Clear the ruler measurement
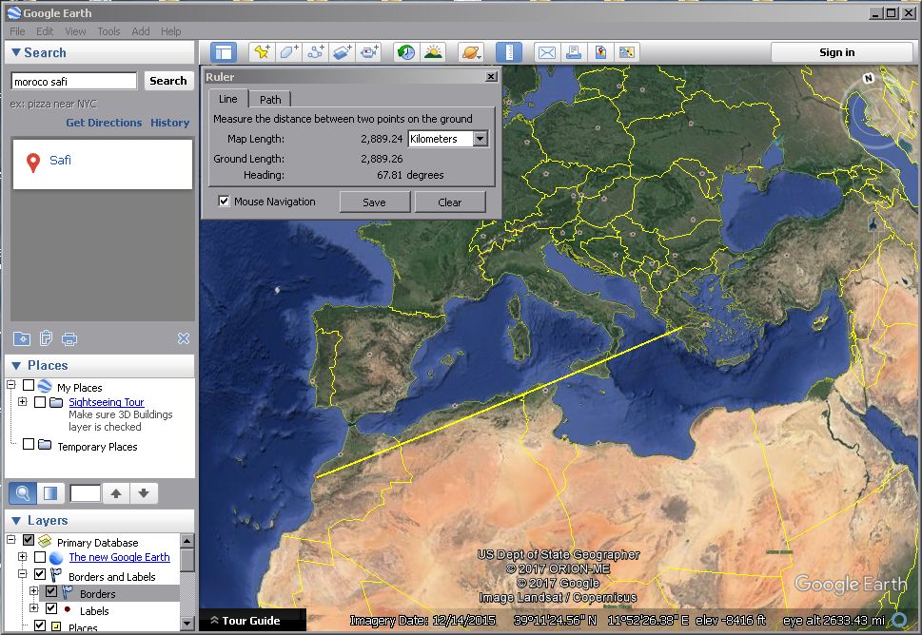Viewport: 922px width, 635px height. click(450, 202)
